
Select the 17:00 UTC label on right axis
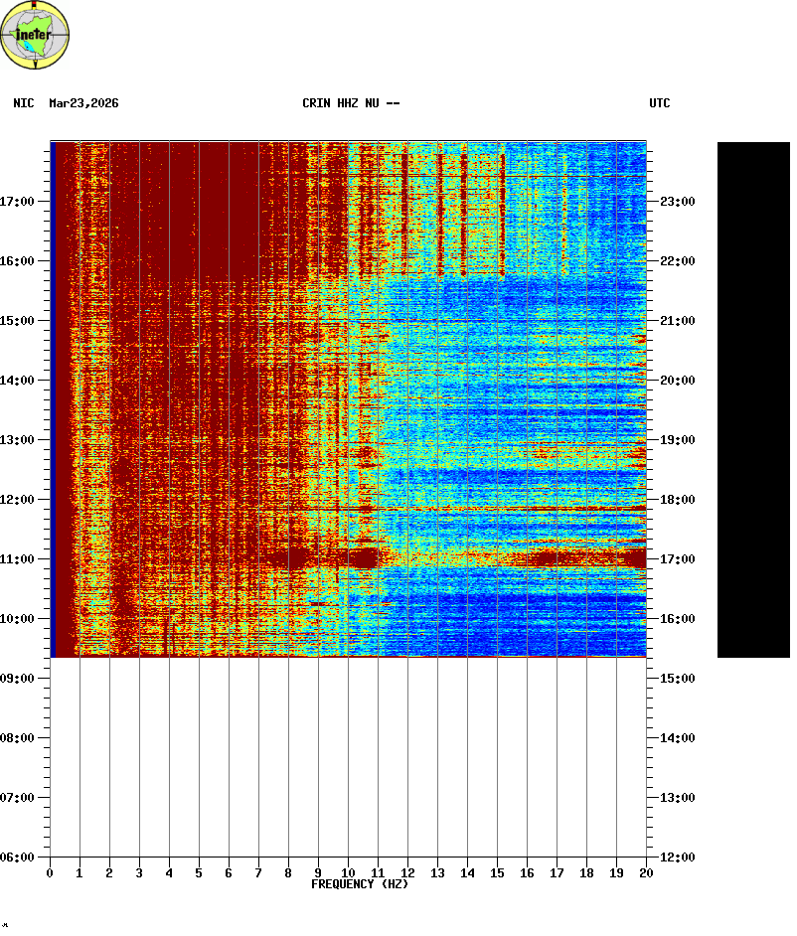click(x=676, y=559)
